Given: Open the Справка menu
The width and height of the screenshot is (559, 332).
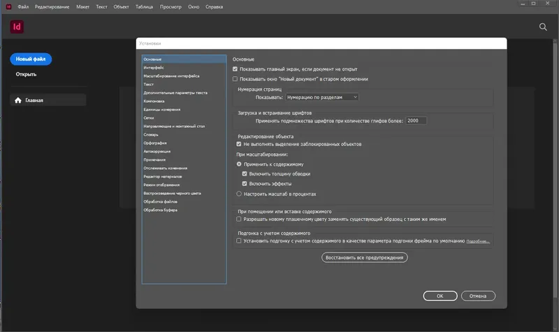Looking at the screenshot, I should click(x=215, y=7).
